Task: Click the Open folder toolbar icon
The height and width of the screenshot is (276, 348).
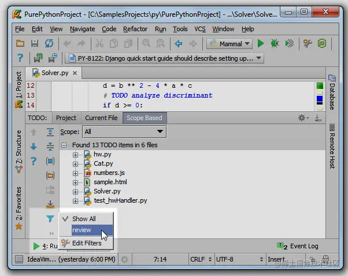Action: (20, 43)
